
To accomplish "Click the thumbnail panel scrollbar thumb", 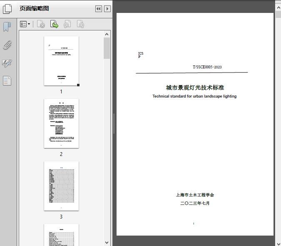I will pos(107,48).
